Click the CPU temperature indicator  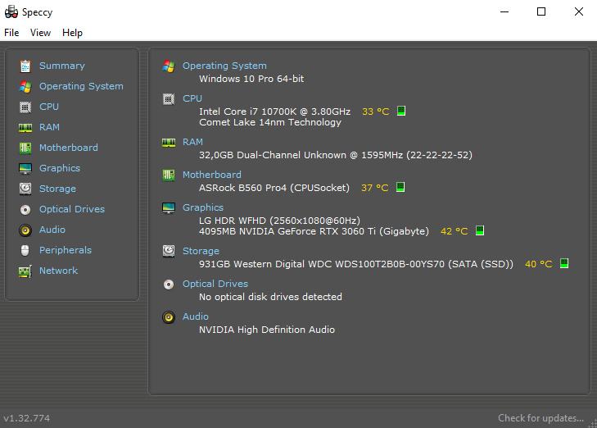click(x=401, y=111)
